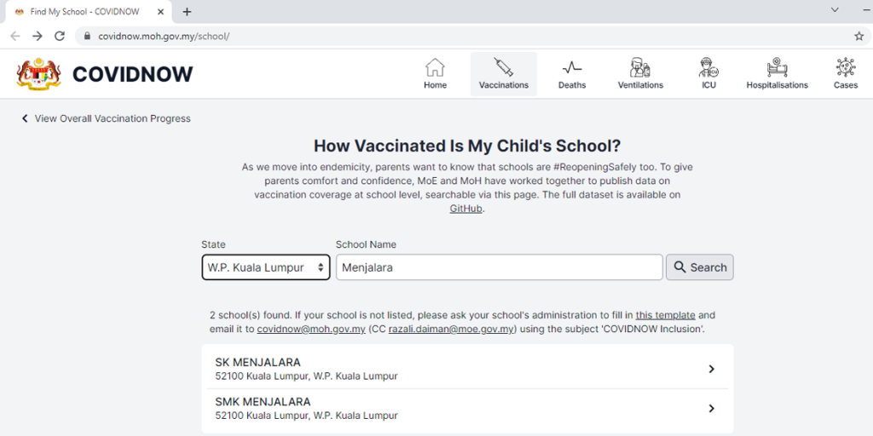Click the browser back arrow
This screenshot has width=873, height=436.
[15, 36]
